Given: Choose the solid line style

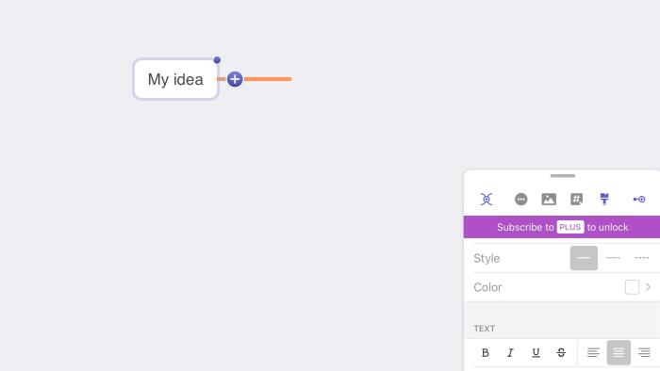Looking at the screenshot, I should [x=584, y=258].
